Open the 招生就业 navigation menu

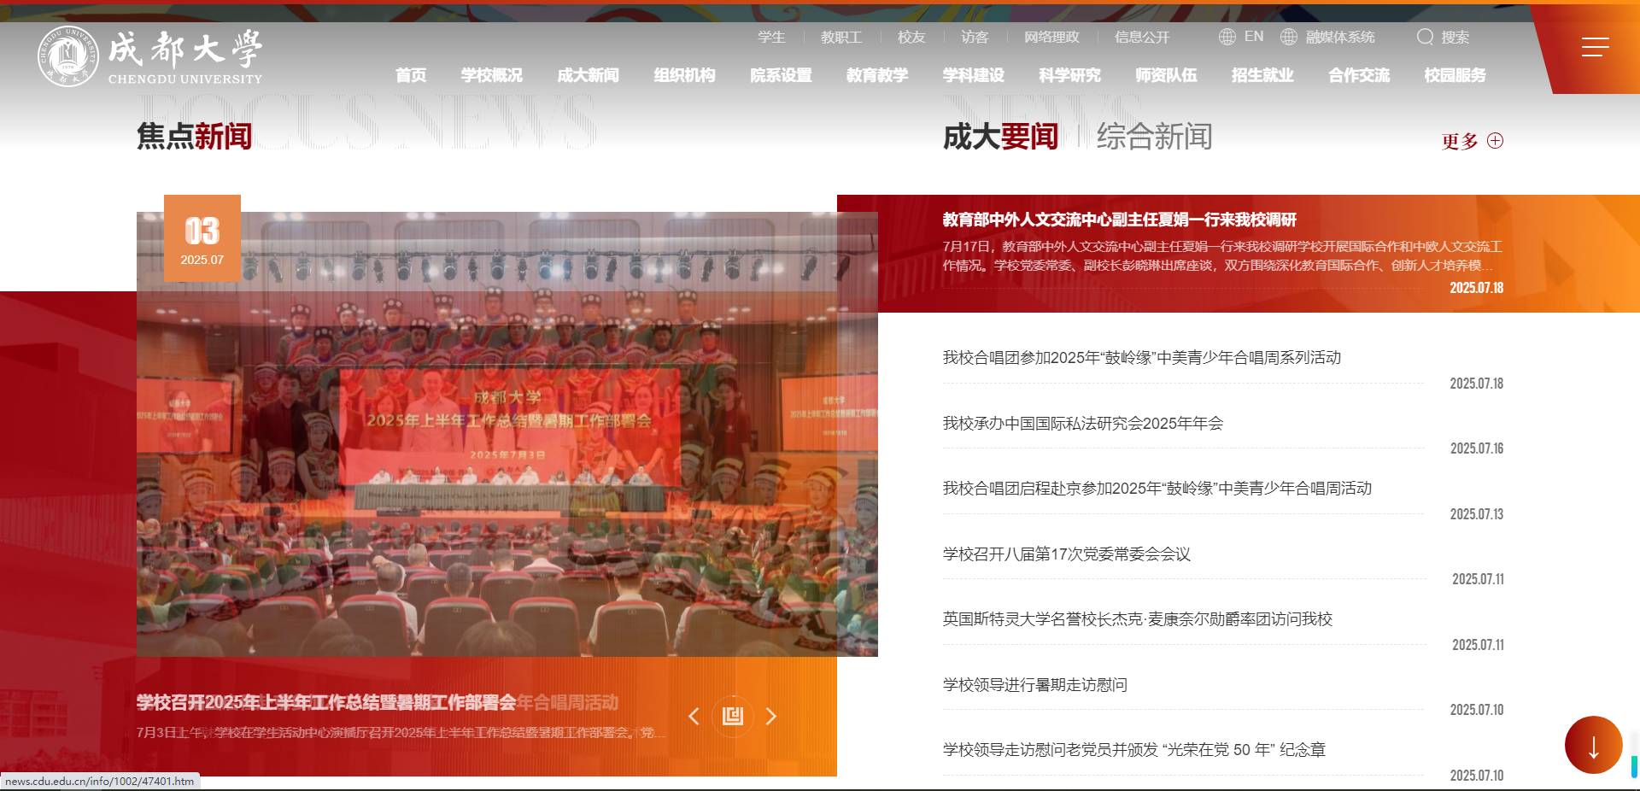[x=1262, y=75]
